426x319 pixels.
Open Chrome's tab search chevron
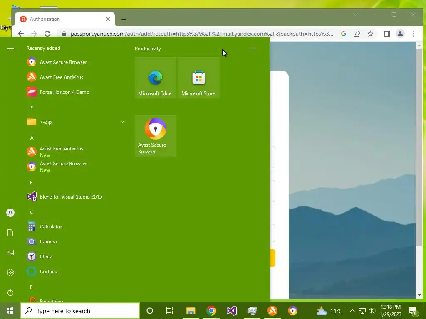(x=356, y=15)
